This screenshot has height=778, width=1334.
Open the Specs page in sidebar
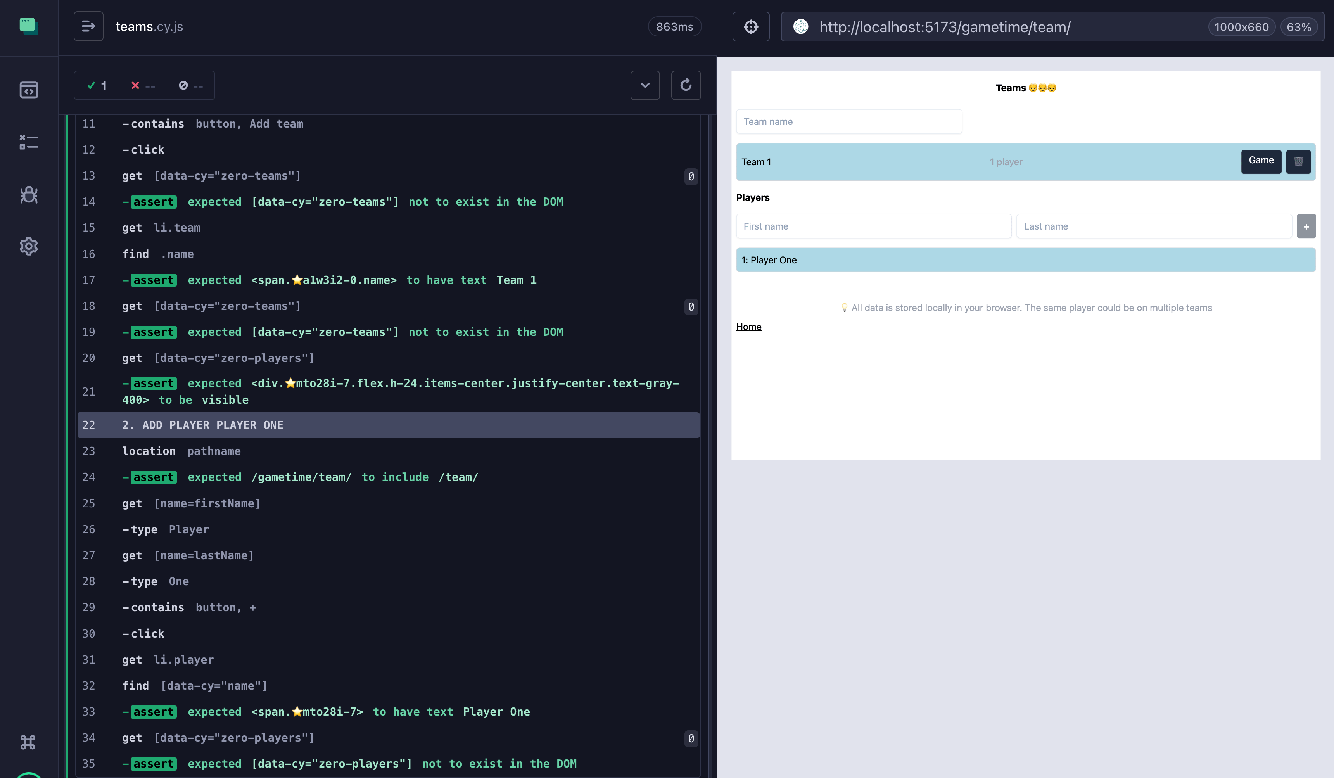[29, 90]
